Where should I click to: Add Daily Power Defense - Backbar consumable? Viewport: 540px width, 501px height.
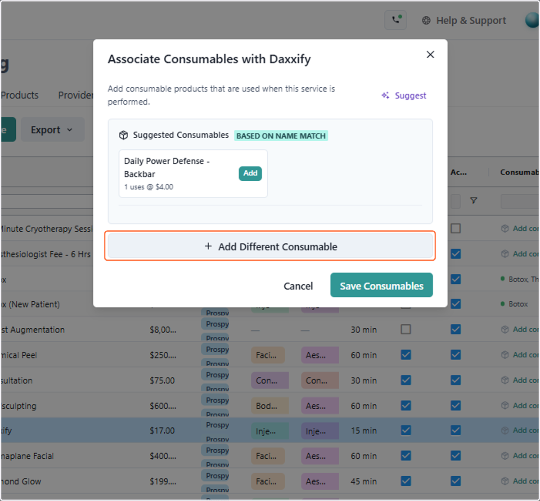tap(250, 173)
